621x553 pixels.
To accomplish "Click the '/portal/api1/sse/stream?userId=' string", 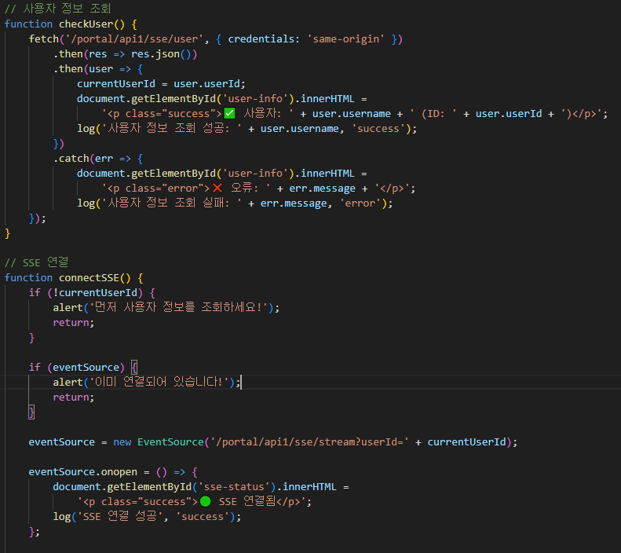I will tap(309, 442).
